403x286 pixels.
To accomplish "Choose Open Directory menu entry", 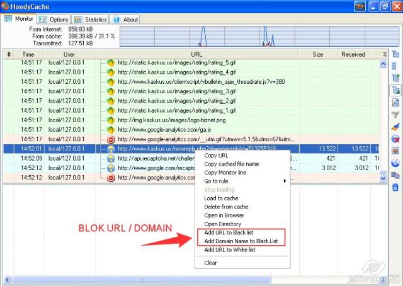I will (223, 224).
